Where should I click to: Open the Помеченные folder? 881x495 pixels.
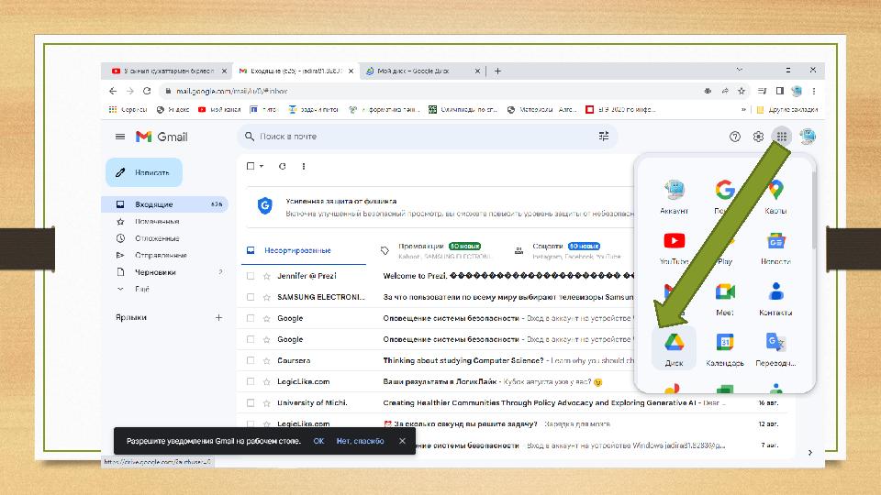pyautogui.click(x=157, y=222)
